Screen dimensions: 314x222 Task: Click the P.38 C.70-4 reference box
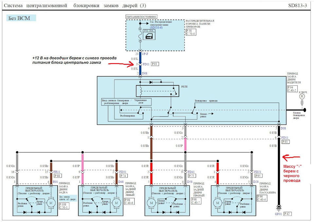coord(191,32)
